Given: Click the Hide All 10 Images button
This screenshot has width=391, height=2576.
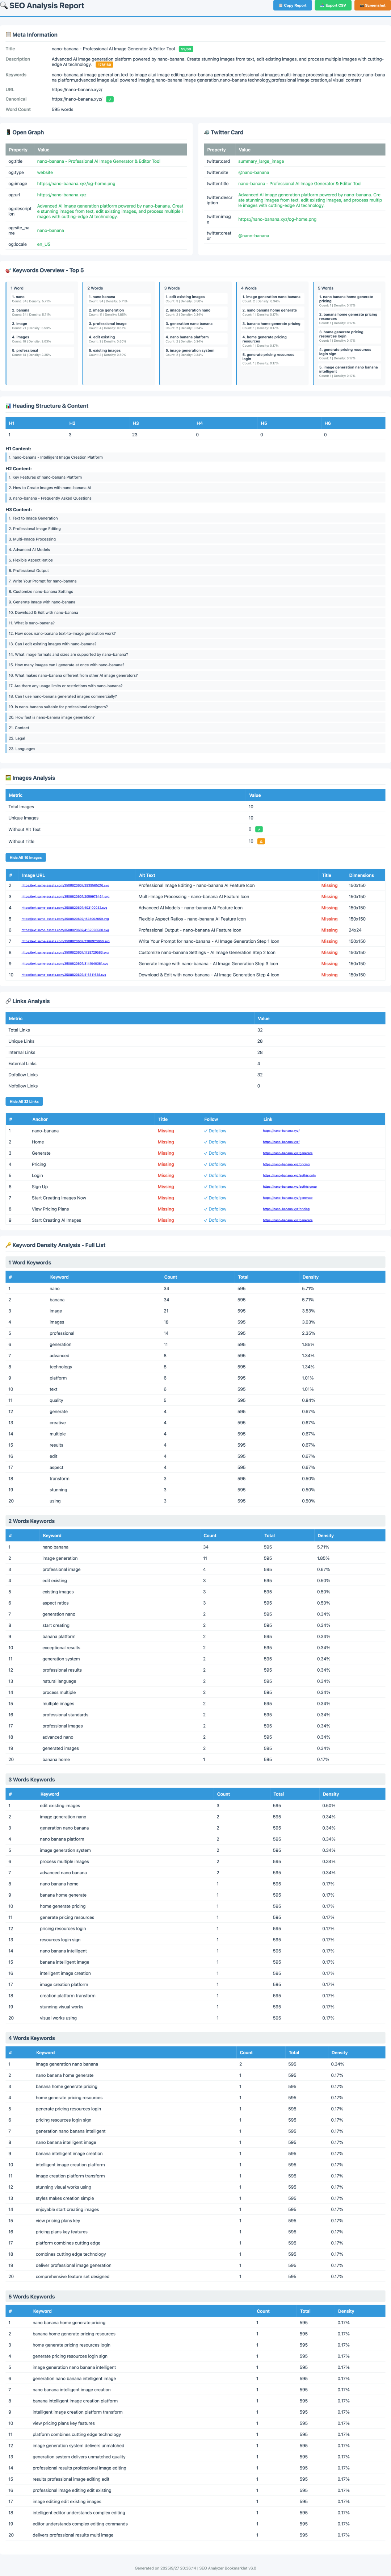Looking at the screenshot, I should [x=26, y=857].
